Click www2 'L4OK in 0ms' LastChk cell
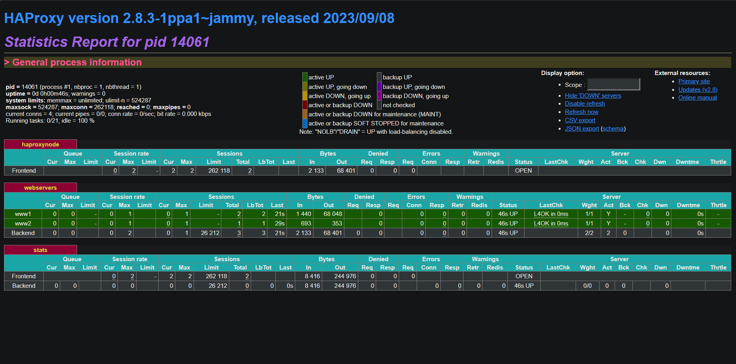The width and height of the screenshot is (736, 364). (551, 223)
